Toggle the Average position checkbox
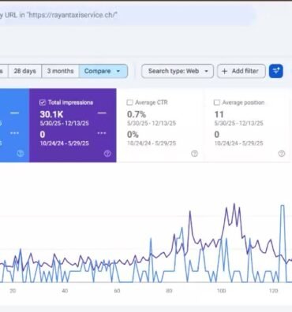 [217, 102]
